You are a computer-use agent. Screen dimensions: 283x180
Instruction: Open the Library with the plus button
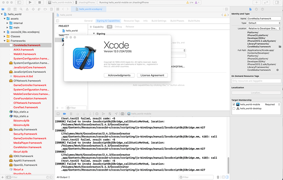[256, 2]
